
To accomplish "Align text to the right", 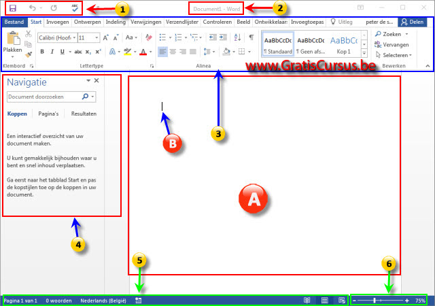I will click(183, 52).
